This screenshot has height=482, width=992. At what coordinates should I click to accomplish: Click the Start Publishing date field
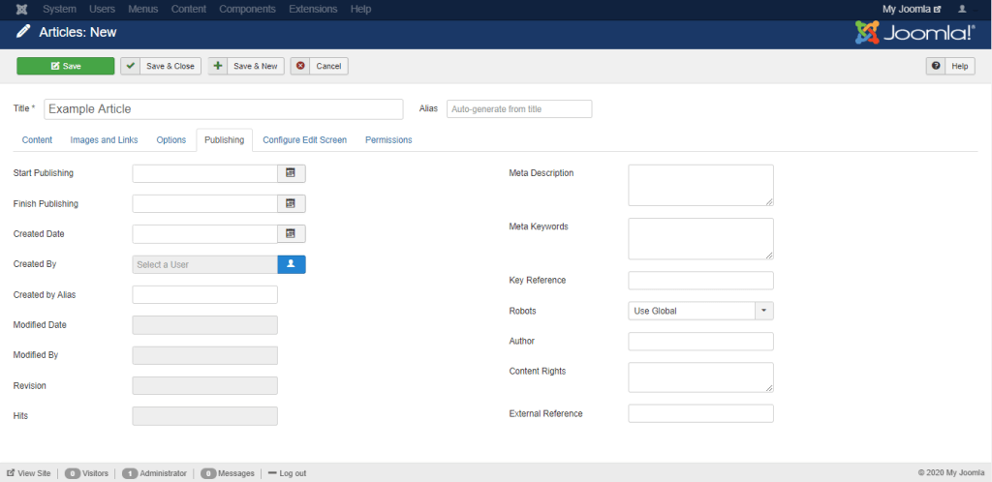pos(205,173)
